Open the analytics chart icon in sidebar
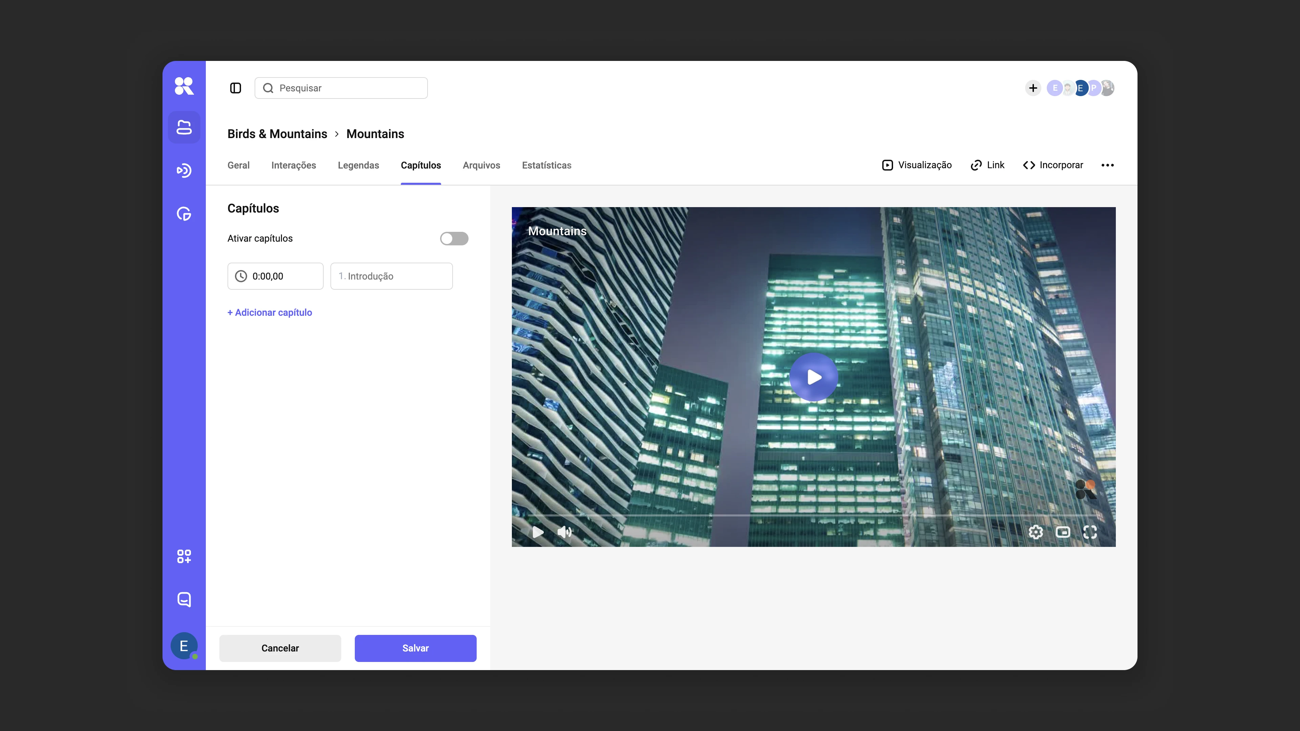 (x=184, y=214)
